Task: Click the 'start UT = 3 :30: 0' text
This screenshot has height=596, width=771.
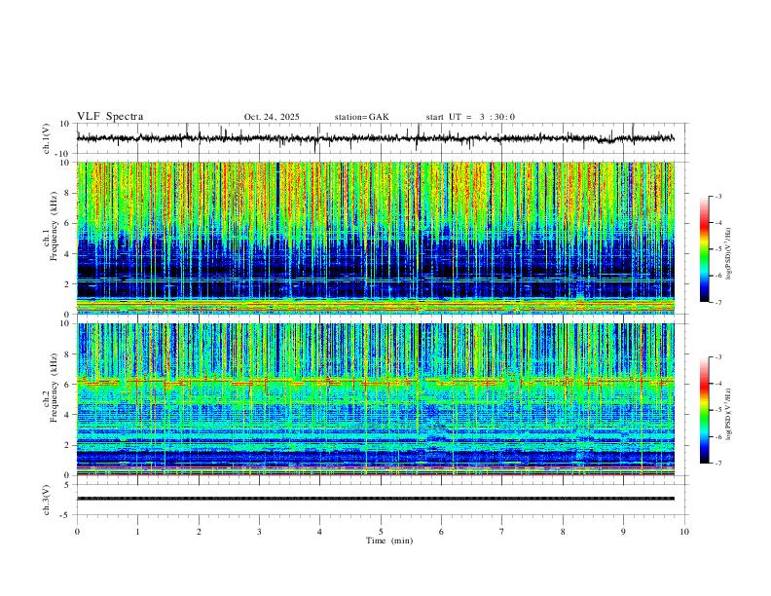Action: coord(470,117)
